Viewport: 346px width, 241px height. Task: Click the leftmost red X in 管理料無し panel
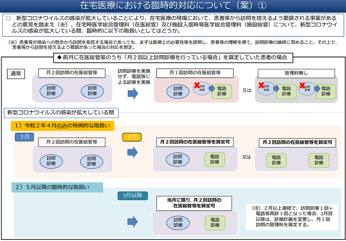(x=261, y=85)
